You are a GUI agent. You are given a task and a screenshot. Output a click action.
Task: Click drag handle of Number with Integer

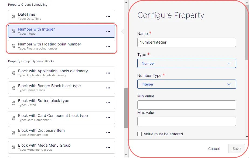point(13,31)
